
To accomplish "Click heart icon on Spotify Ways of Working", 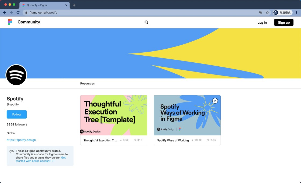I will point(208,140).
